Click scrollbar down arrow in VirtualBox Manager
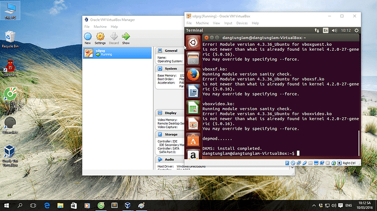This screenshot has width=377, height=211. pos(292,167)
